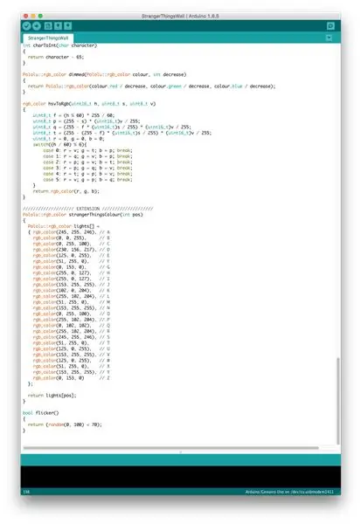Save the sketch with the Save icon
Viewport: 361px width, 524px height.
[68, 26]
